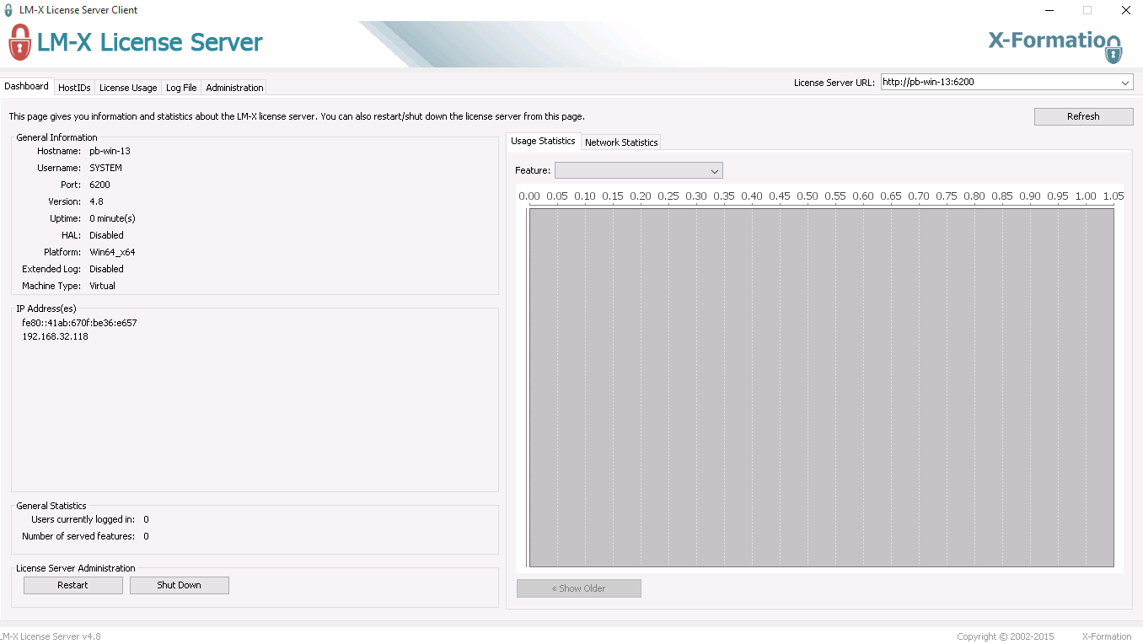Click the X-Formation logo in the header
Screen dimensions: 1143x644
pos(1055,46)
